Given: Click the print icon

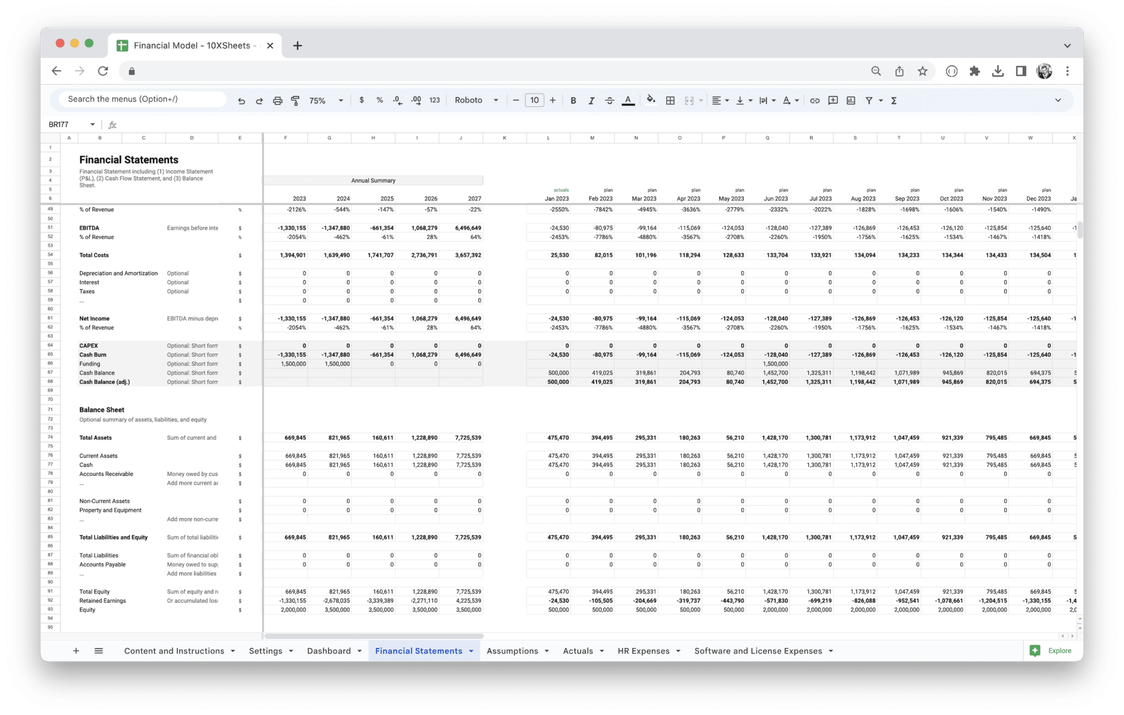Looking at the screenshot, I should click(x=277, y=100).
